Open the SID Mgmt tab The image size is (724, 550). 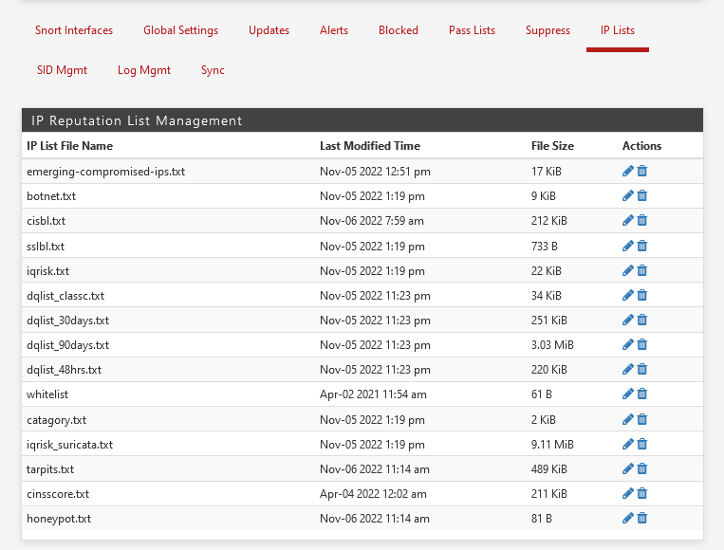click(62, 70)
